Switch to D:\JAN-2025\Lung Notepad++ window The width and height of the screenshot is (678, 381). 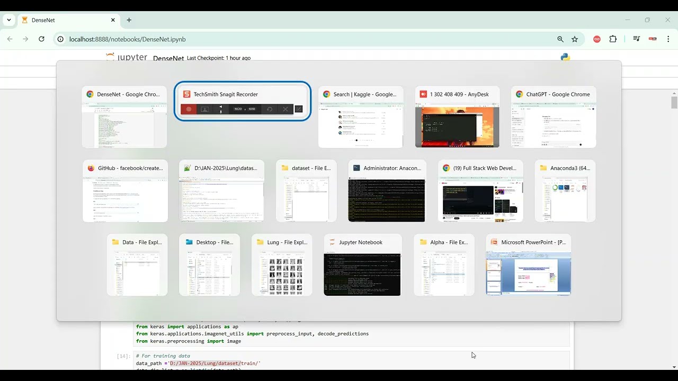tap(221, 191)
